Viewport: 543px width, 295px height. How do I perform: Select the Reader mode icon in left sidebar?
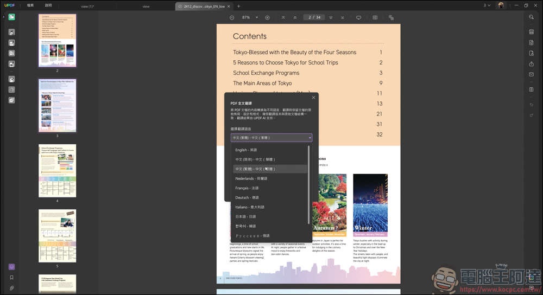point(11,17)
